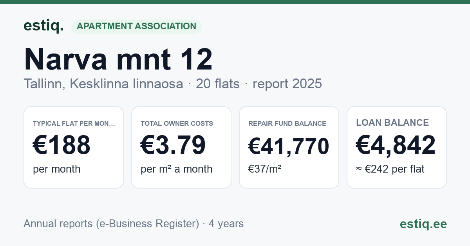Screen dimensions: 470x246
Task: Click the €37/m² text
Action: [x=265, y=169]
